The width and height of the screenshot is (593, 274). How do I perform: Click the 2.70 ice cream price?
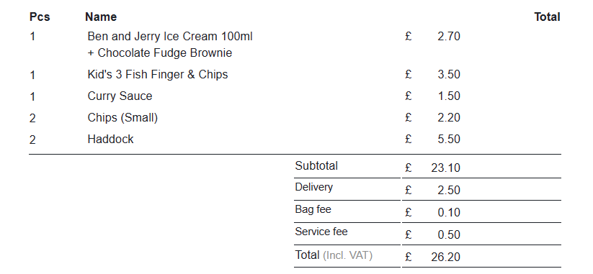pos(448,37)
